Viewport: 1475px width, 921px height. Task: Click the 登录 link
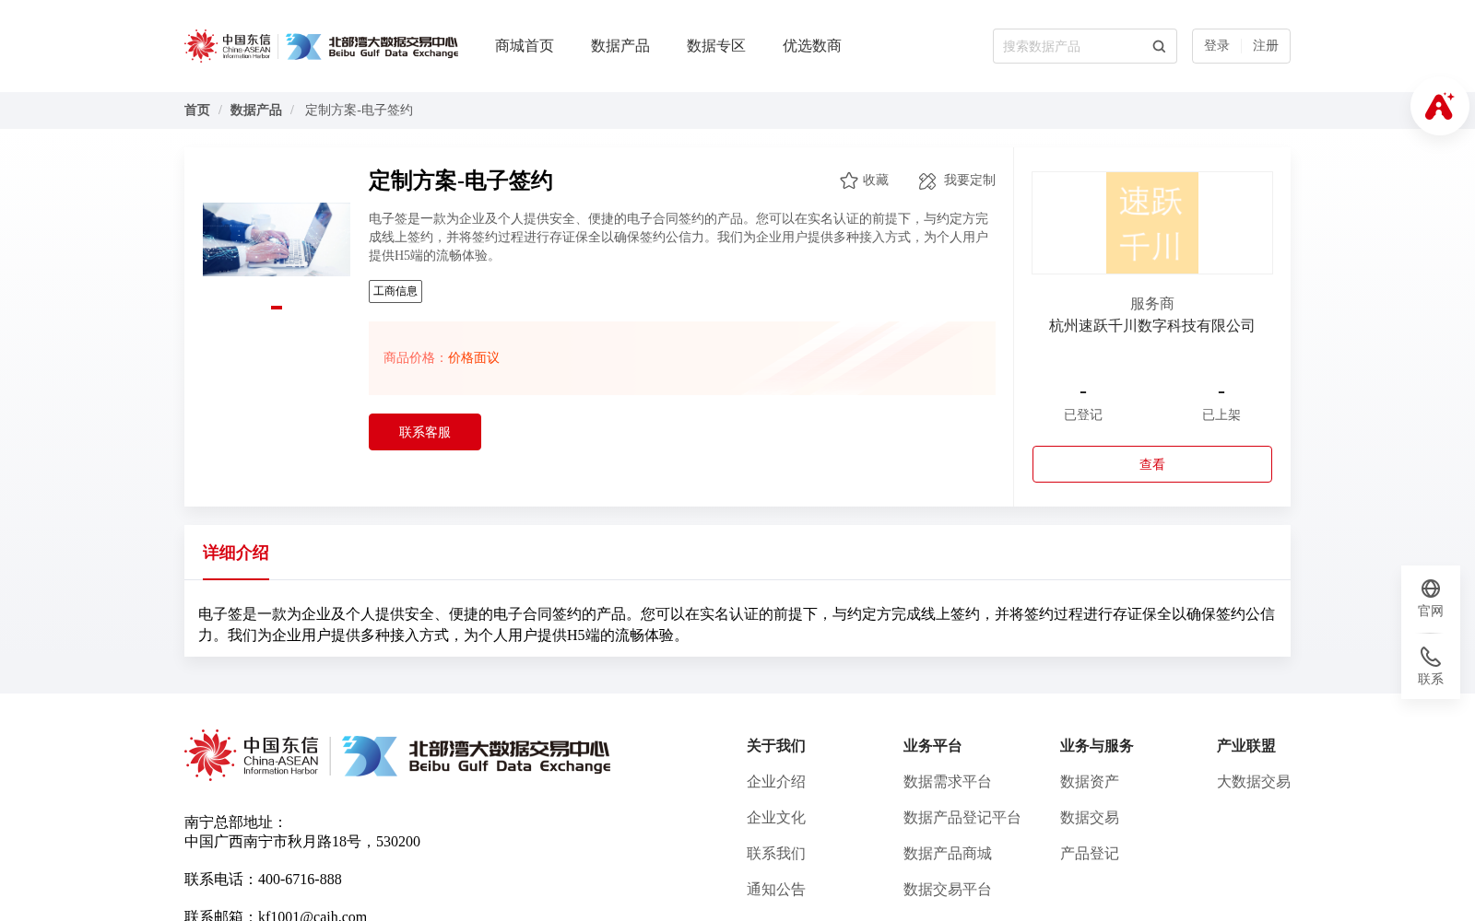point(1217,46)
